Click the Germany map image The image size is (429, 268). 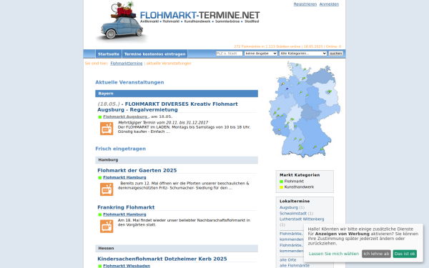point(305,110)
